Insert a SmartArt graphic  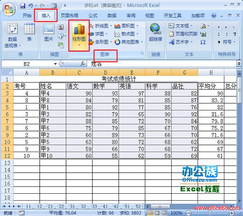[61, 45]
